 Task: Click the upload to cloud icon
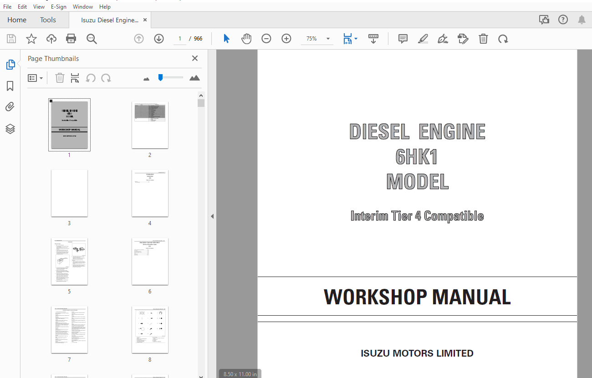point(51,39)
